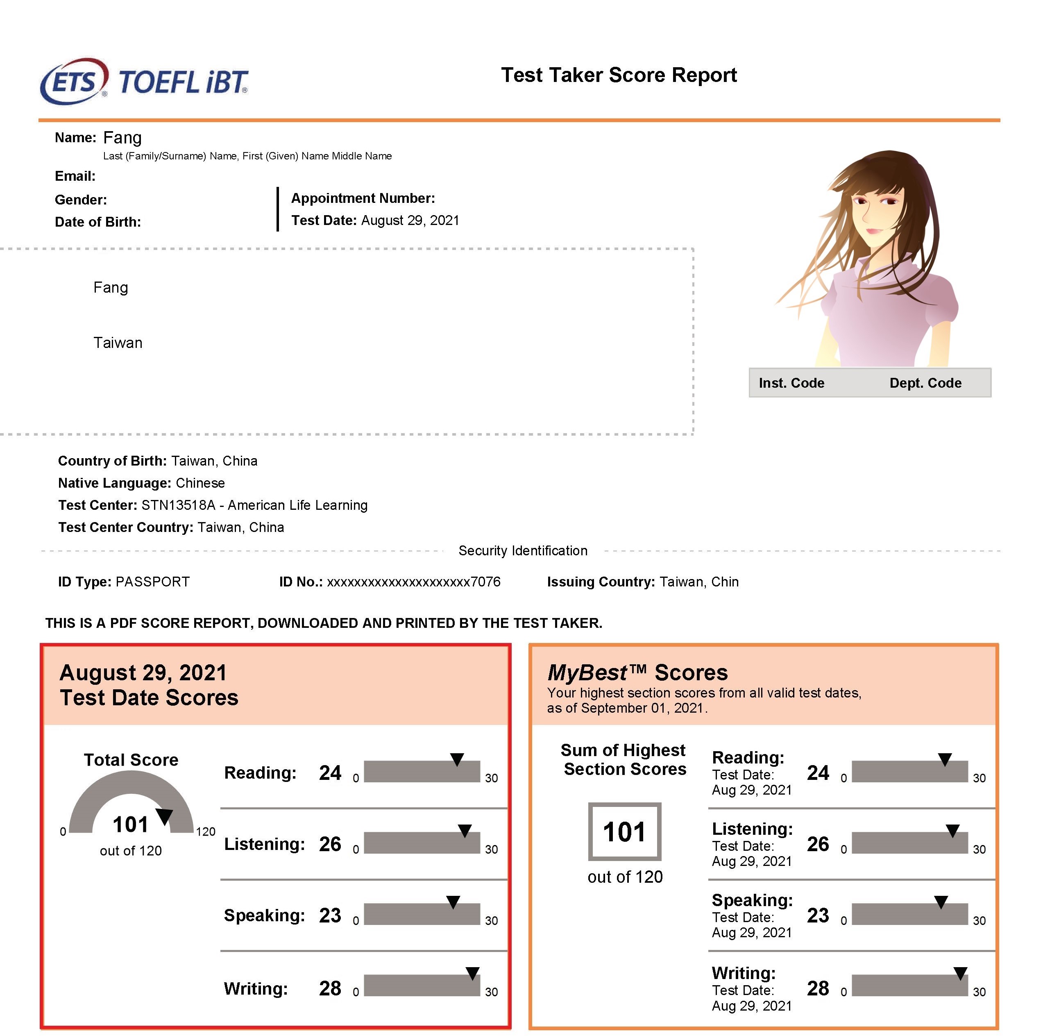Image resolution: width=1043 pixels, height=1036 pixels.
Task: Click Test Center STN13518A American Life Learning
Action: pos(213,506)
